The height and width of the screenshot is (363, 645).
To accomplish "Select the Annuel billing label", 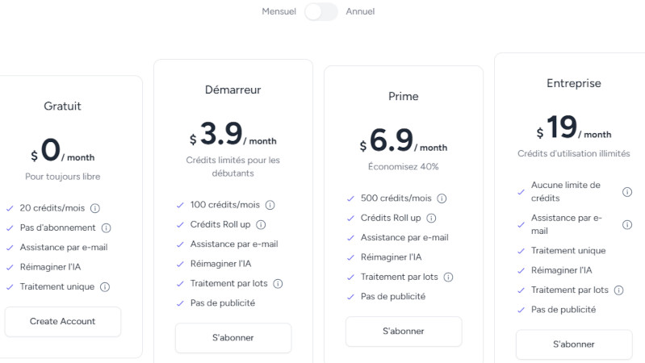I will coord(360,11).
